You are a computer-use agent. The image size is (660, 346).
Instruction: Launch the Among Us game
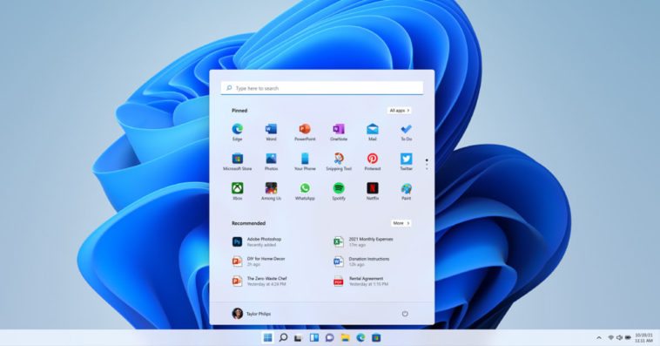(271, 192)
